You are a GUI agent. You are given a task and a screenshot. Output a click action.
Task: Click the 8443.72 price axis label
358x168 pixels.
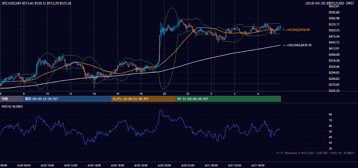pos(334,42)
